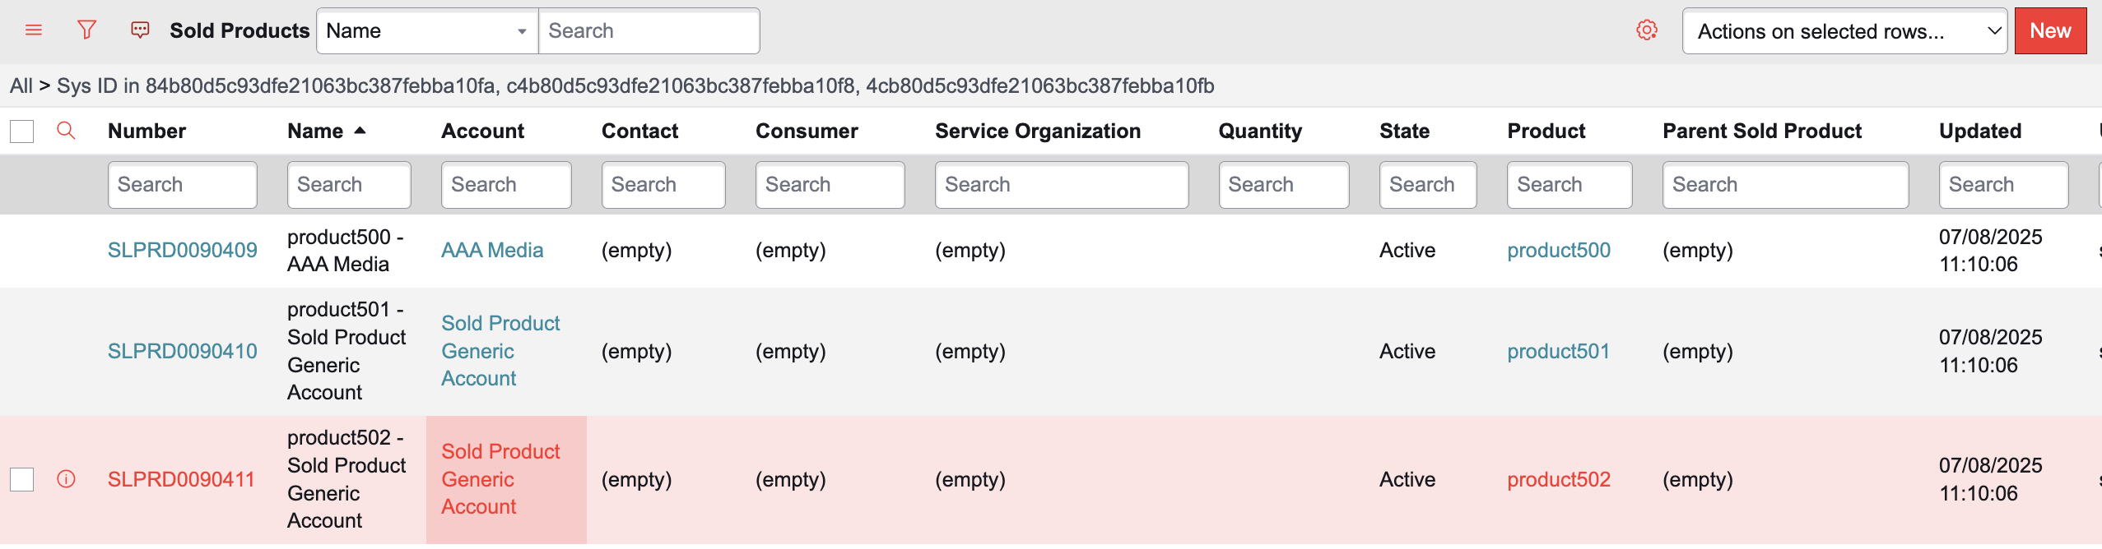Open record SLPRD0090409
The height and width of the screenshot is (549, 2102).
click(183, 250)
